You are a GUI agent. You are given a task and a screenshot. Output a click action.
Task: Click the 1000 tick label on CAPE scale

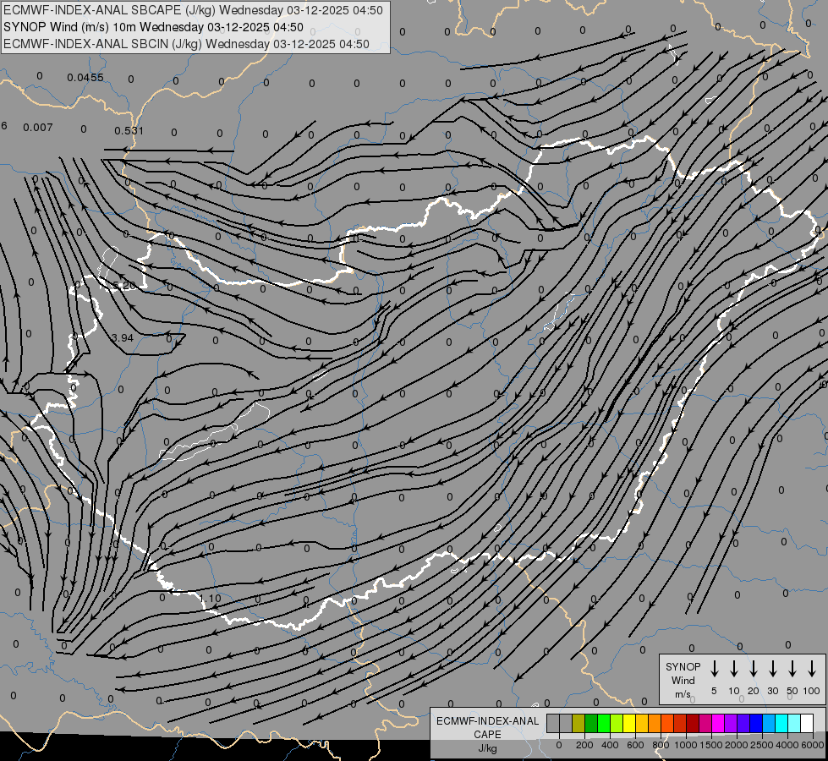[x=686, y=745]
